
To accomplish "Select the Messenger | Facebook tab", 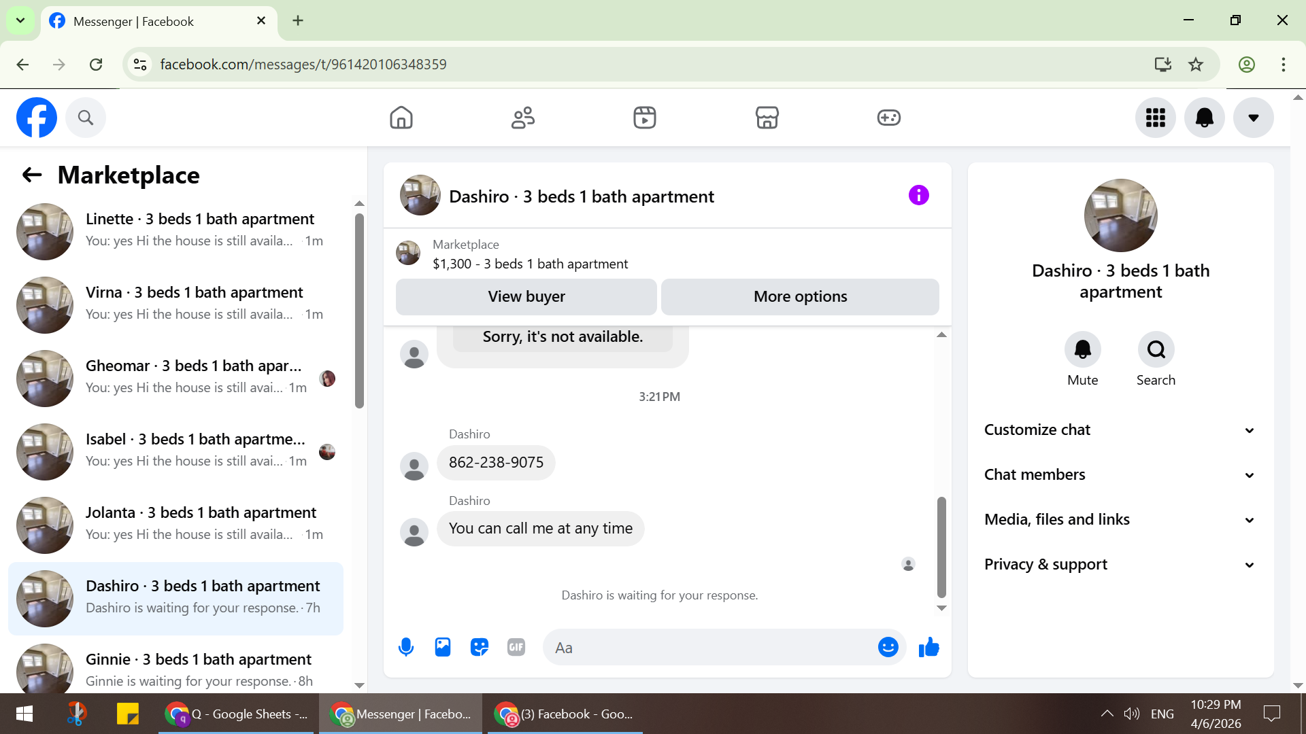I will 159,21.
